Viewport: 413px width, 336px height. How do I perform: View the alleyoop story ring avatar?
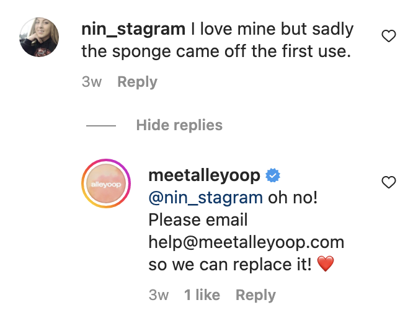click(106, 183)
